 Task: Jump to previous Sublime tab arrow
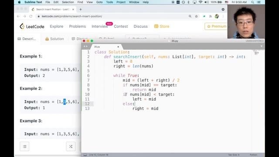click(x=84, y=47)
